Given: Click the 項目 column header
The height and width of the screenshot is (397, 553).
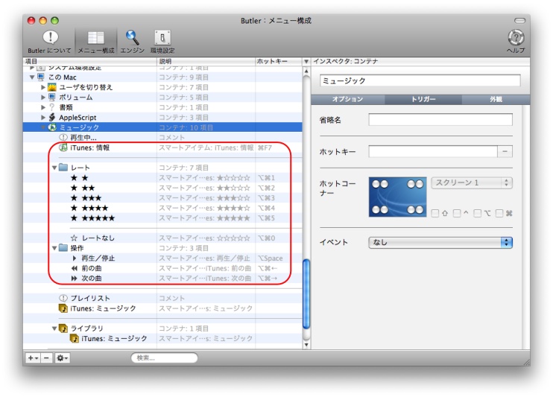Looking at the screenshot, I should pos(90,61).
